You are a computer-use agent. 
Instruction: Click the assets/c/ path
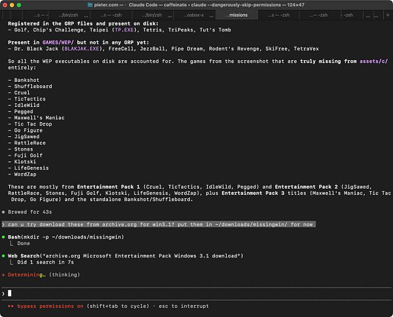point(374,61)
